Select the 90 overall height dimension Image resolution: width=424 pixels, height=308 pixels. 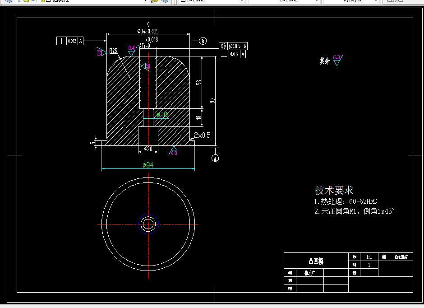212,100
